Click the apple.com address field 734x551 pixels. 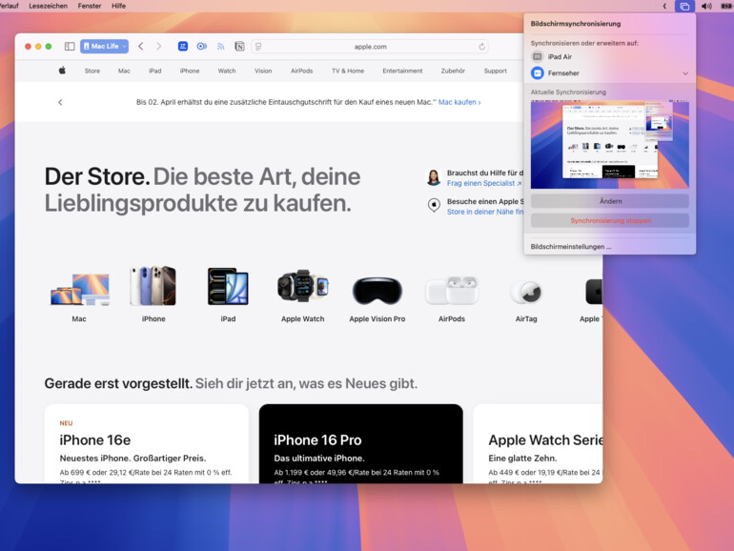370,47
